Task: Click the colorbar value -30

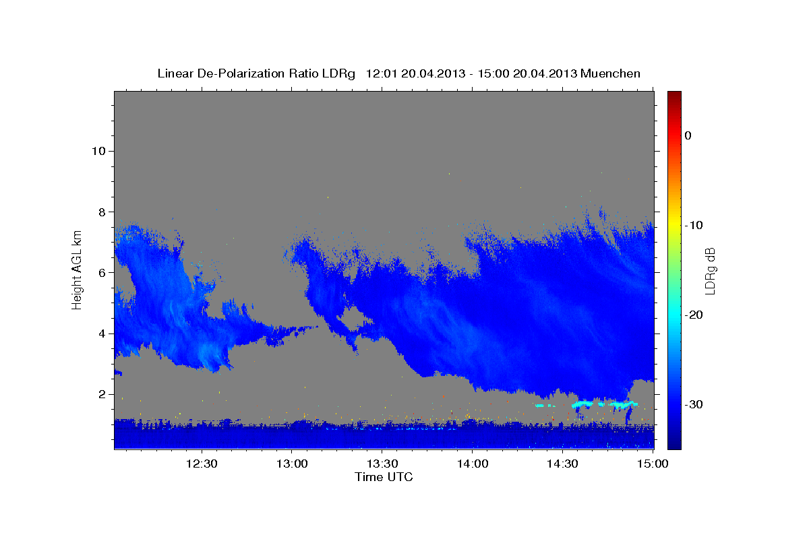Action: (694, 404)
